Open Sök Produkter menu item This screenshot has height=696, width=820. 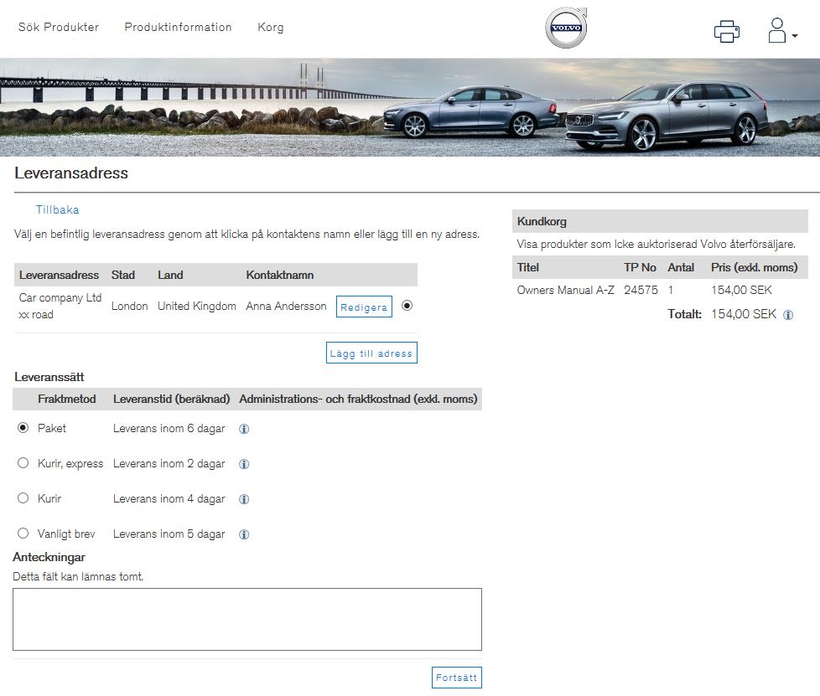pyautogui.click(x=59, y=27)
